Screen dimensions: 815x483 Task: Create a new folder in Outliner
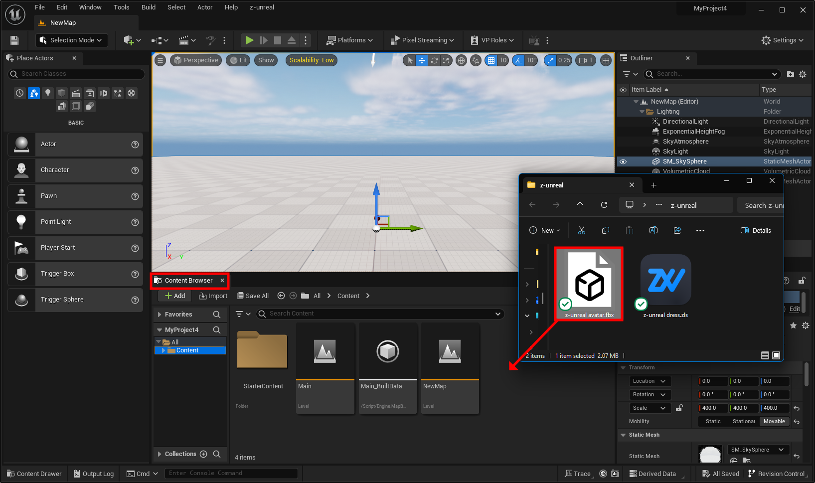[791, 74]
